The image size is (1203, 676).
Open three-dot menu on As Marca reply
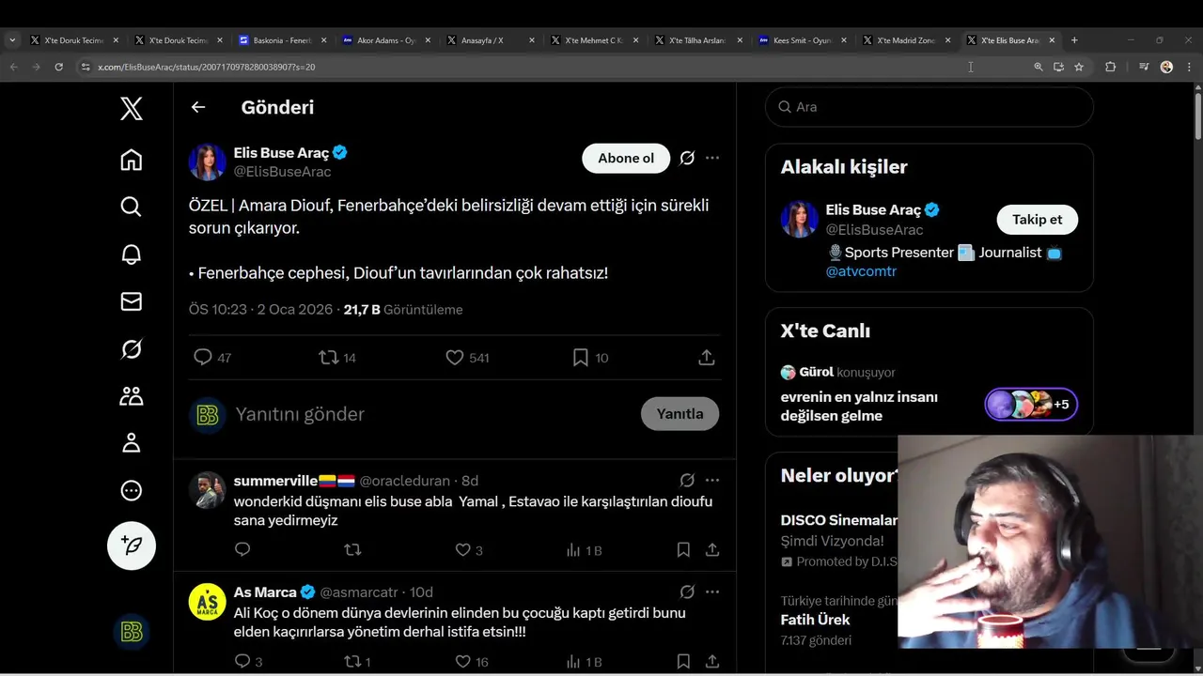(x=712, y=591)
